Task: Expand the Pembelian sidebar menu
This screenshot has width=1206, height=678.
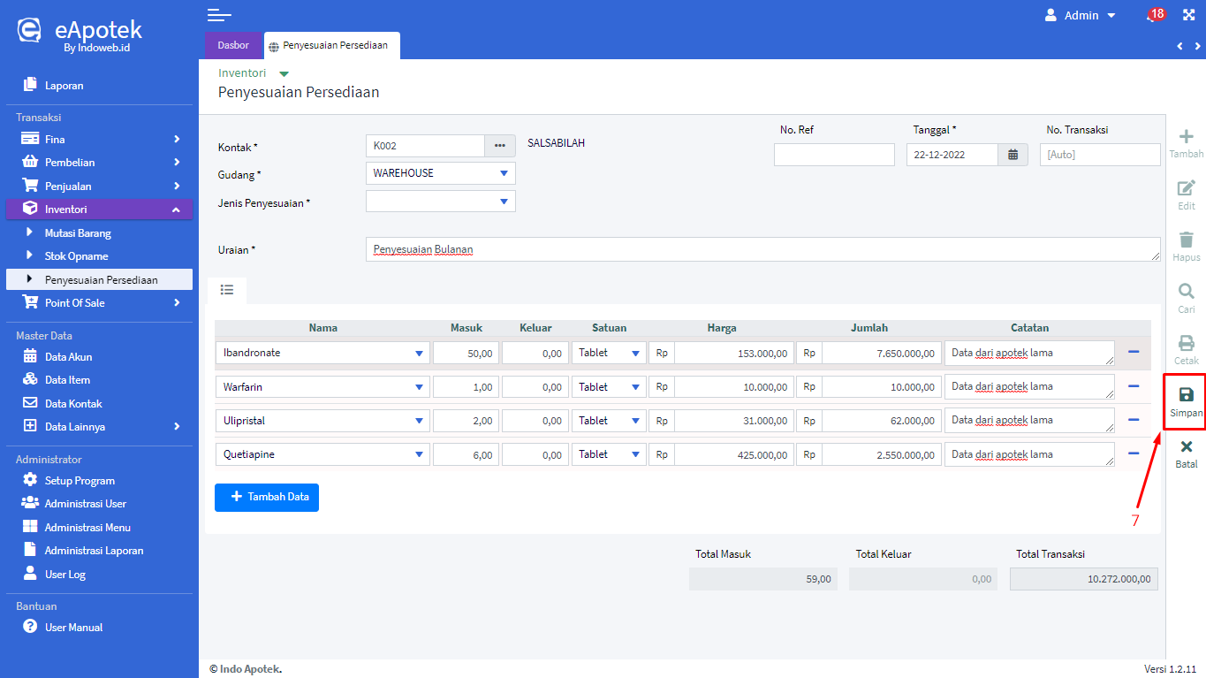Action: pos(98,163)
